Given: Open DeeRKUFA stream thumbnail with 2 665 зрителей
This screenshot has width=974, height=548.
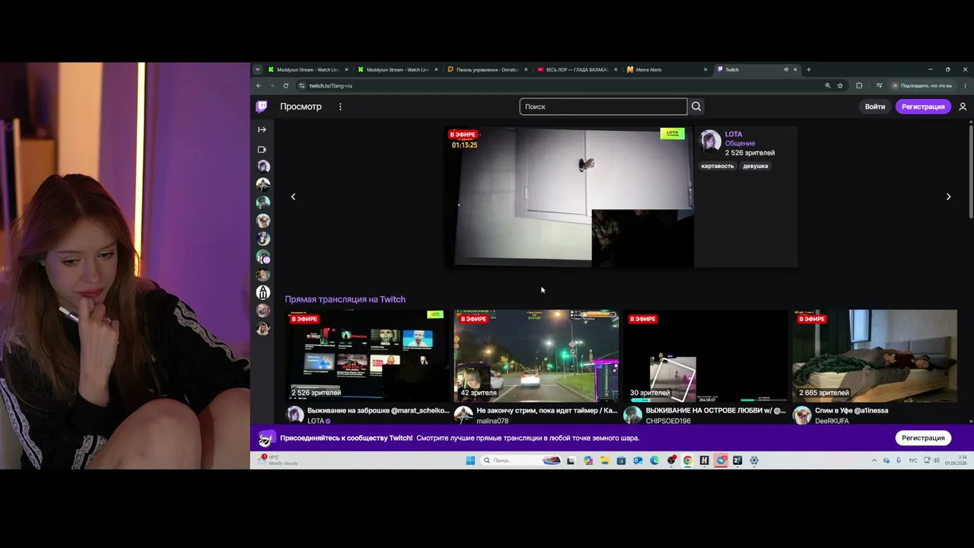Looking at the screenshot, I should point(875,355).
